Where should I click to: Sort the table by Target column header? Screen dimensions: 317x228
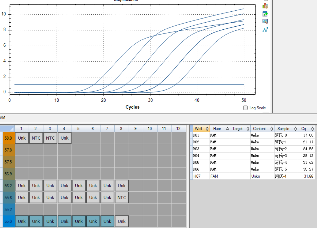coord(240,129)
